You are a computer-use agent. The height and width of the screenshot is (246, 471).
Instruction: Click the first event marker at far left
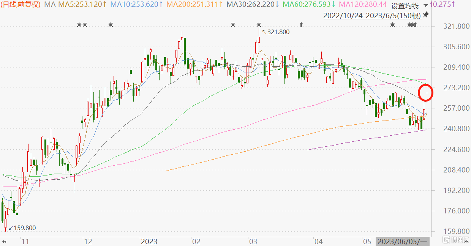coord(79,25)
